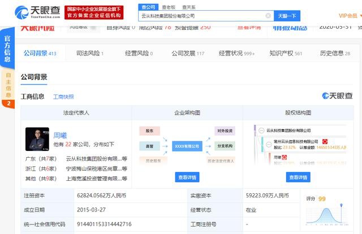Screen dimensions: 362x234
Task: Switch to 查老板 search tab
Action: tap(167, 6)
